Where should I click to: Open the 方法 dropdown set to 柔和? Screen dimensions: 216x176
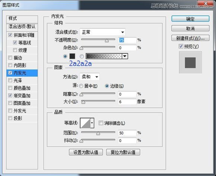89,76
